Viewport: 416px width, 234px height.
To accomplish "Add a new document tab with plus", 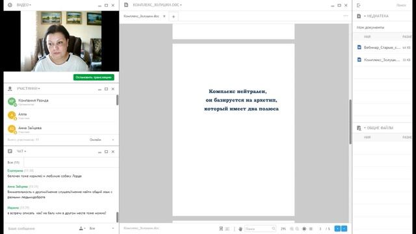I will (174, 16).
